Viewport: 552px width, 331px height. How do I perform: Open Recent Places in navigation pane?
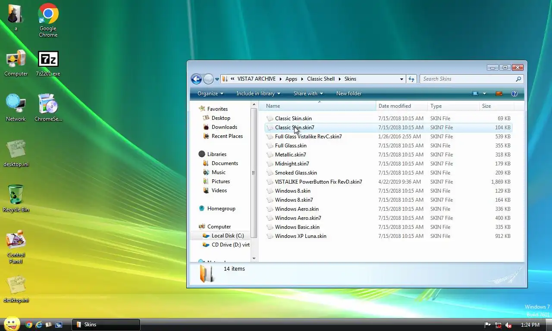227,136
